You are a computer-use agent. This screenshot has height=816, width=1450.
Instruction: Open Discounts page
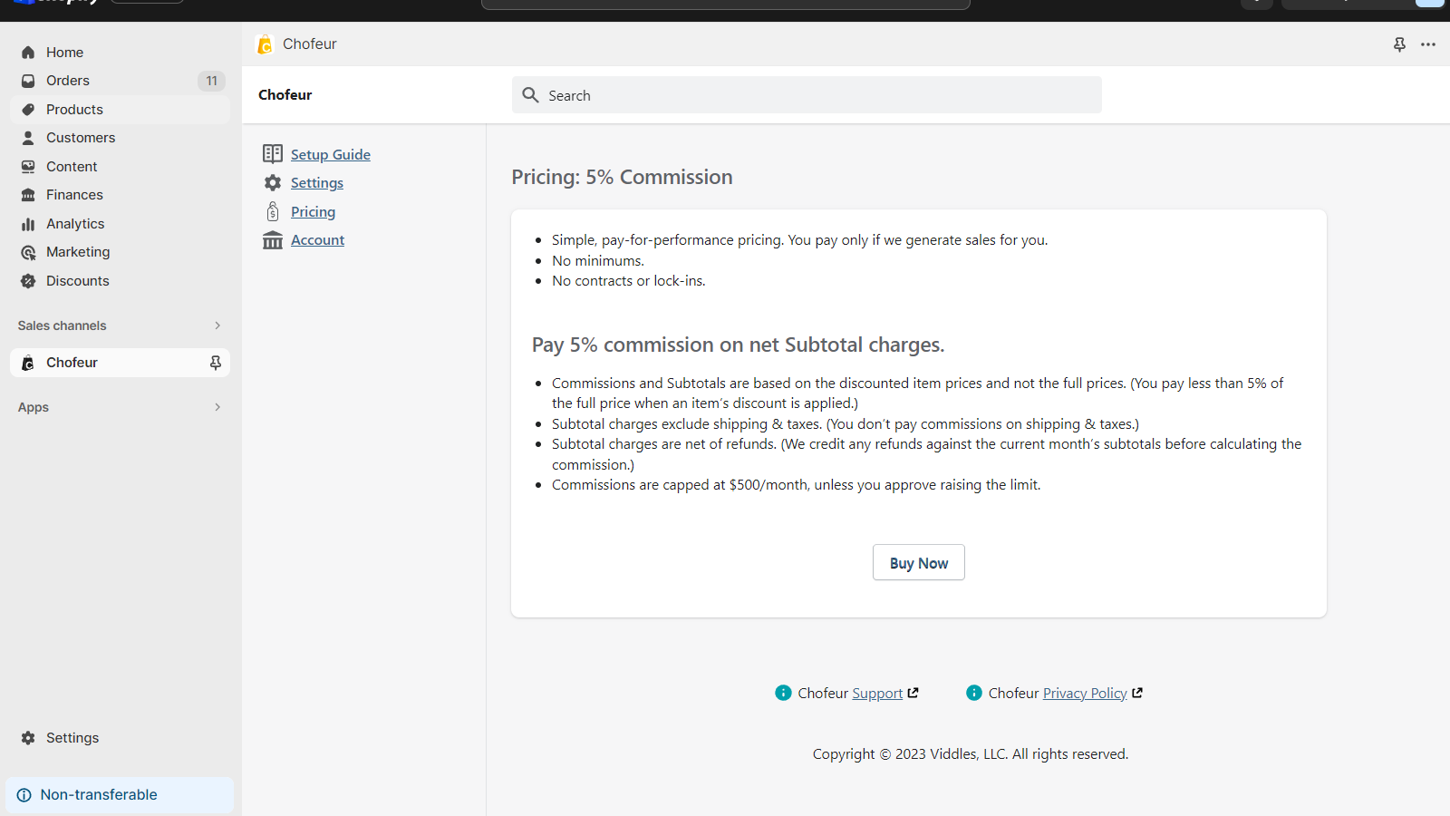coord(120,281)
